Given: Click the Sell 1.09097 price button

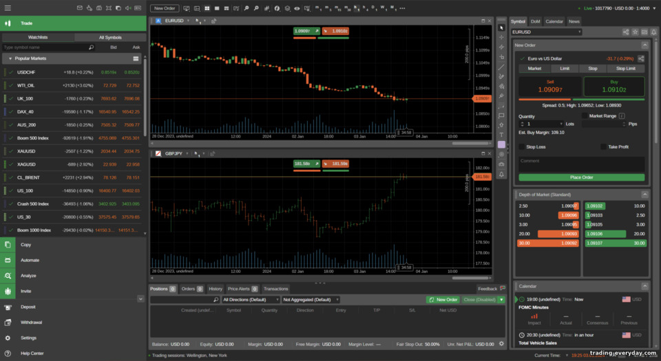Looking at the screenshot, I should coord(549,87).
